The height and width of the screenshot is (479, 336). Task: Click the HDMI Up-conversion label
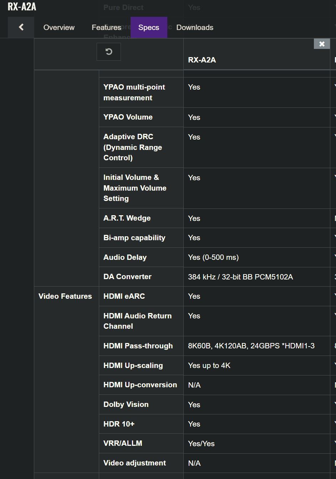coord(140,385)
